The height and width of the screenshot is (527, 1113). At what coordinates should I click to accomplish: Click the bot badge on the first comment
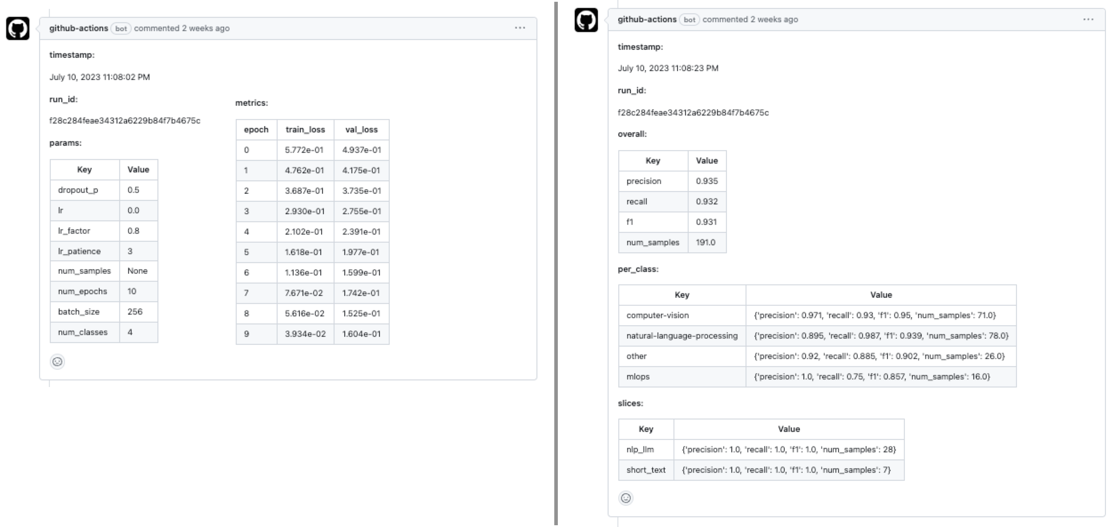click(121, 28)
